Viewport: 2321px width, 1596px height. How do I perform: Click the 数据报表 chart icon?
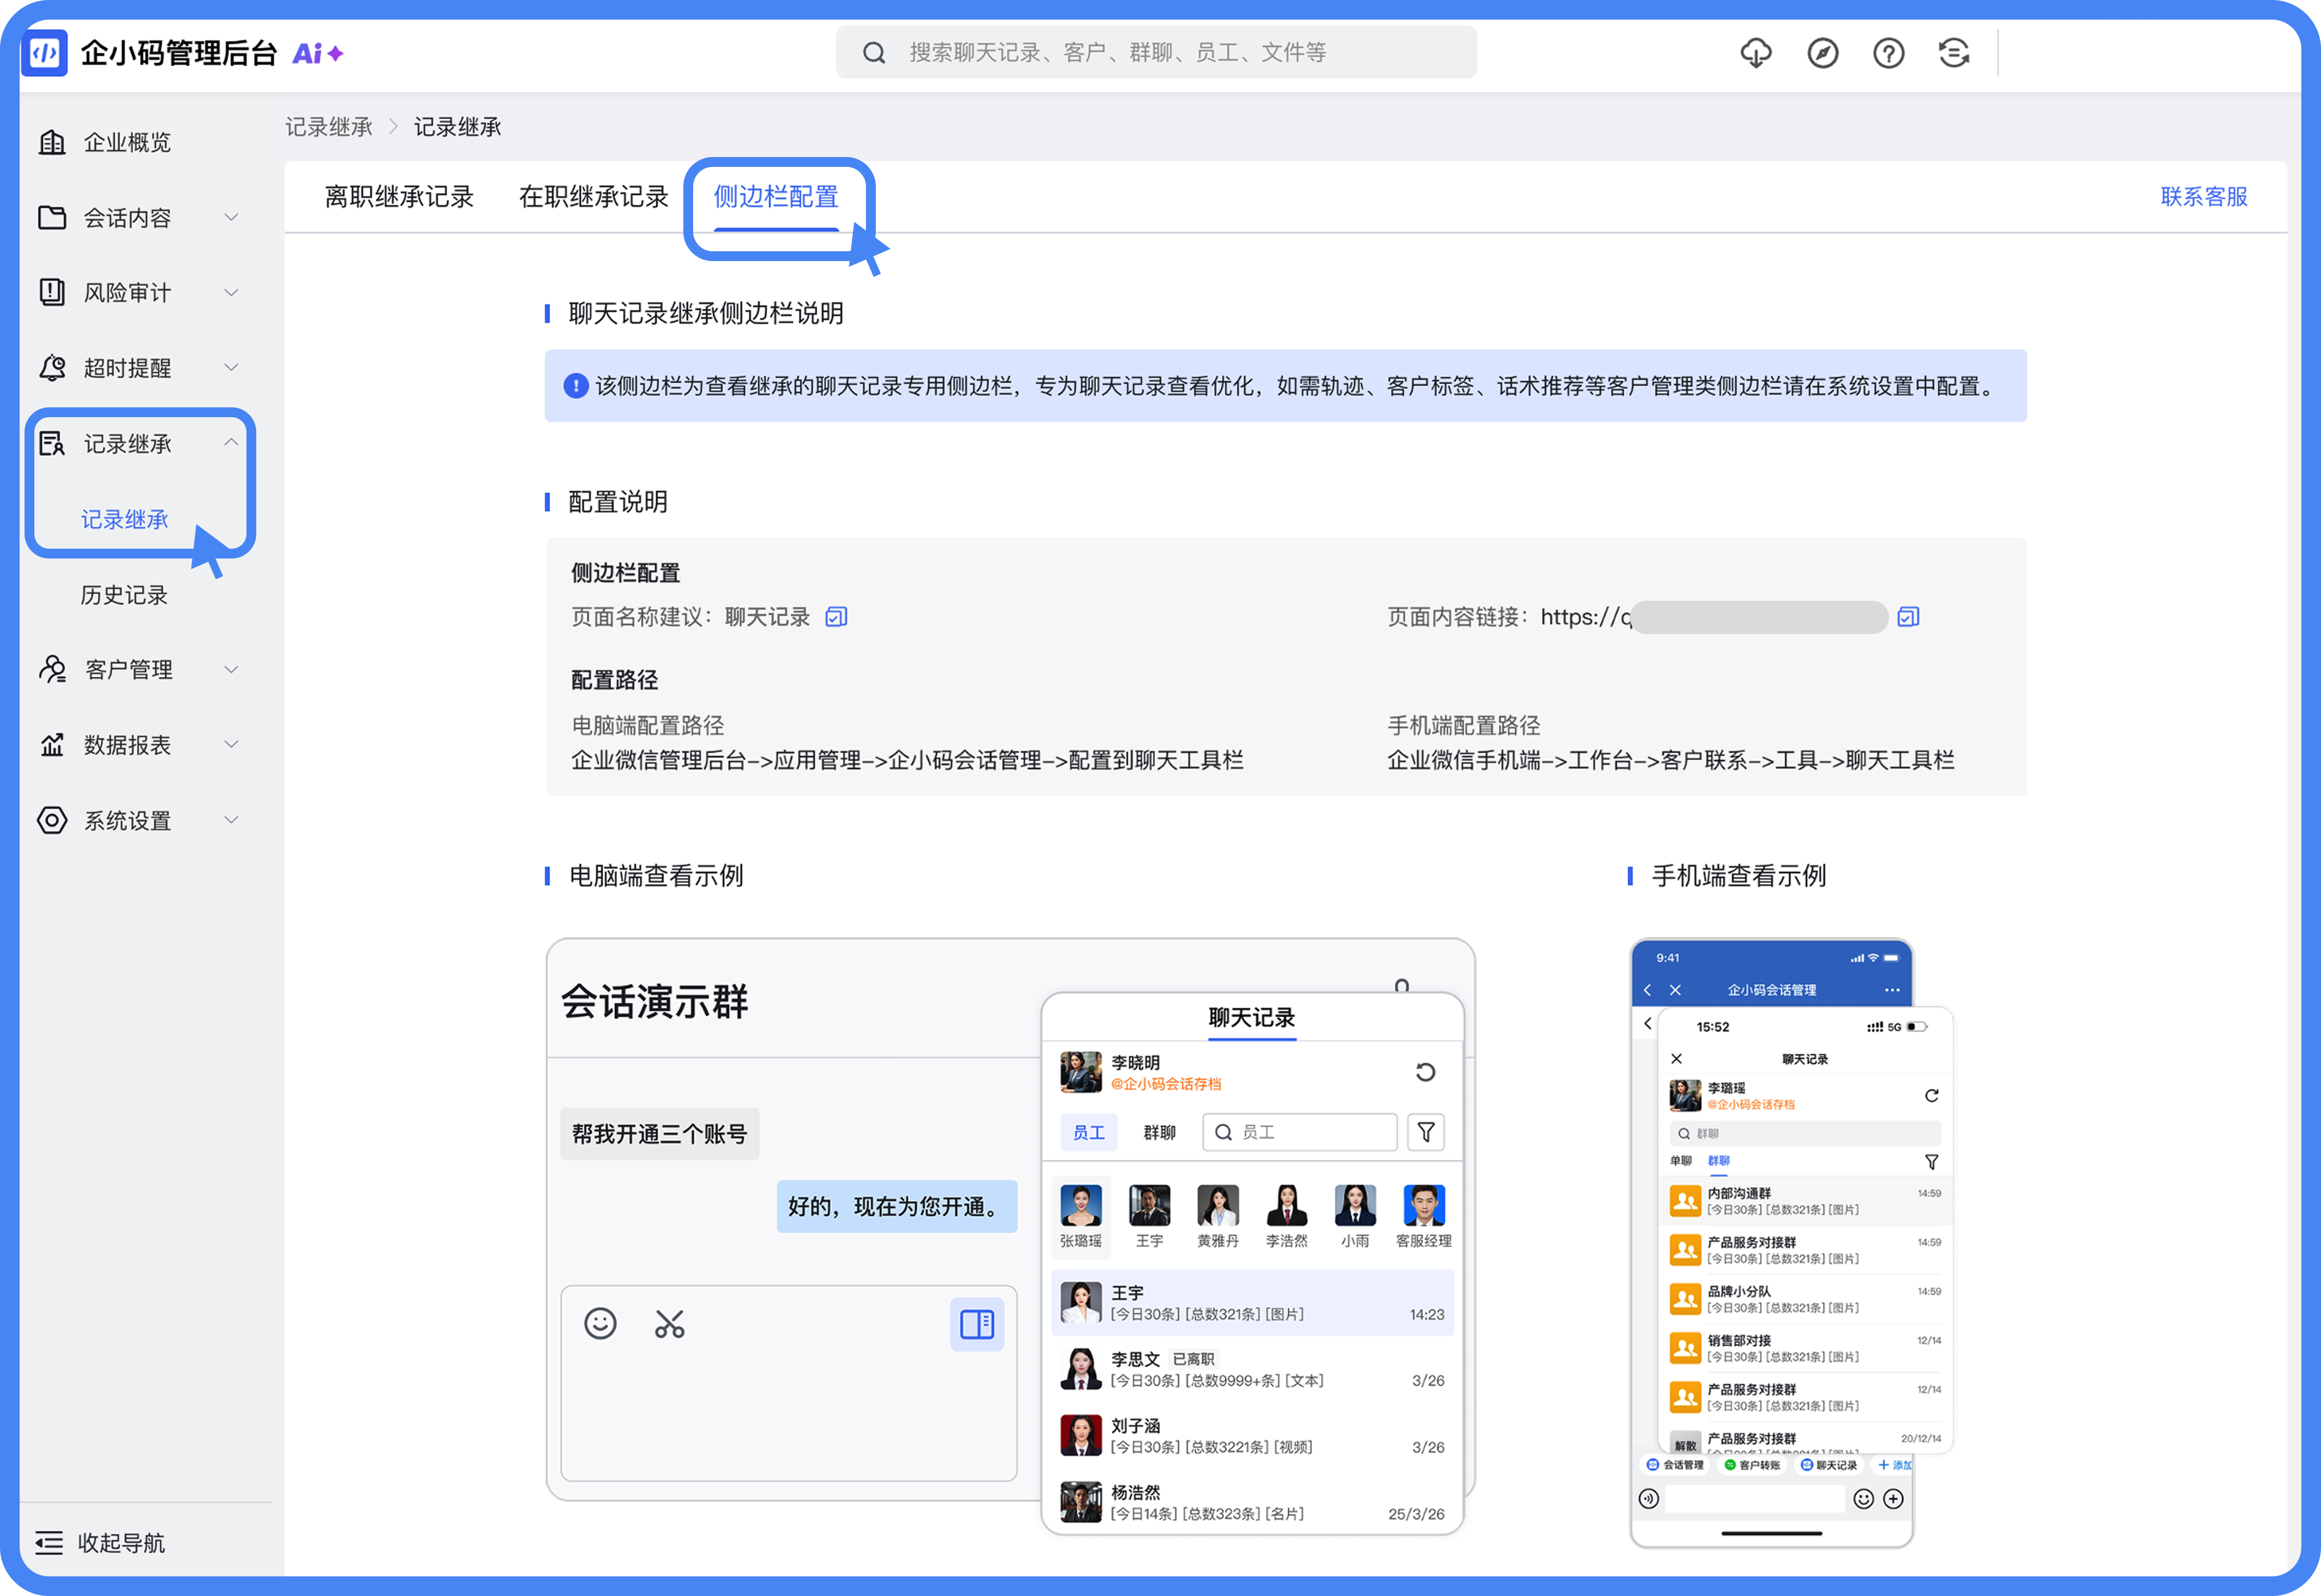click(x=52, y=745)
